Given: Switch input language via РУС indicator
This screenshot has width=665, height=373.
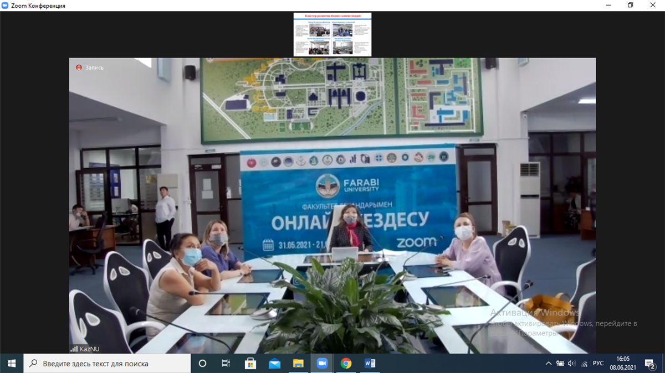Looking at the screenshot, I should [x=598, y=364].
